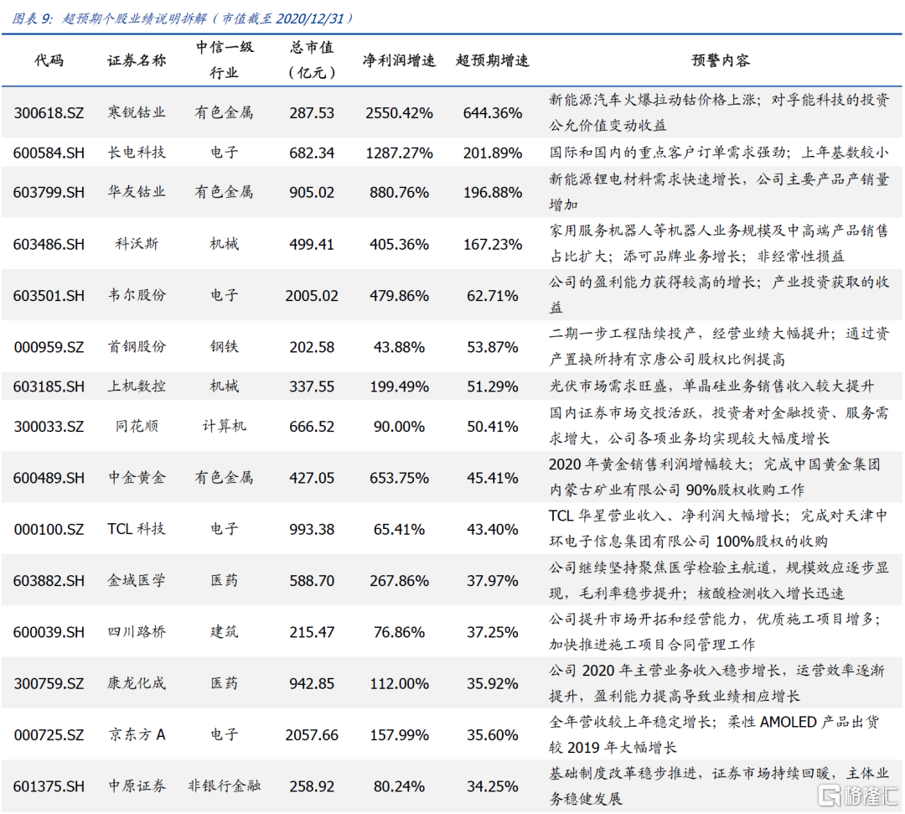Select net profit growth 1287.27%
The height and width of the screenshot is (814, 905).
tap(399, 153)
